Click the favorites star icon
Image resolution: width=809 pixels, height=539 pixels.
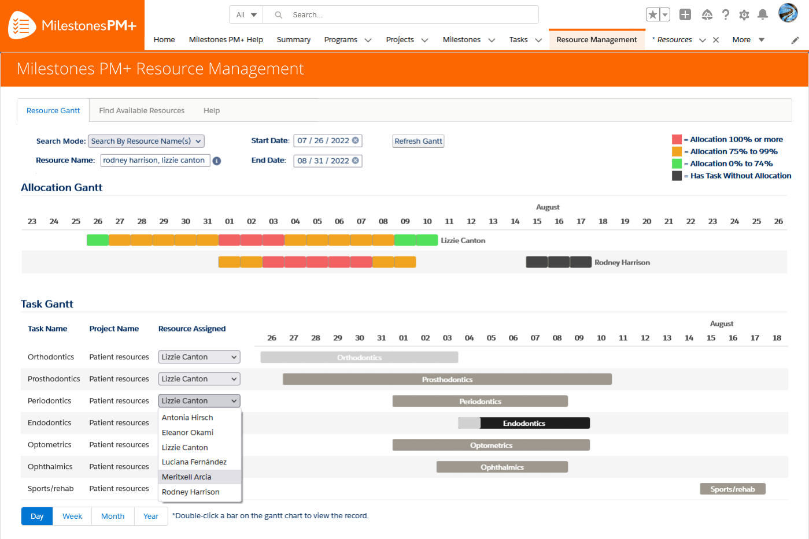(653, 14)
